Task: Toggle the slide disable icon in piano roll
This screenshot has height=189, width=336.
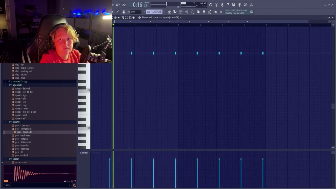Action: tap(115, 17)
